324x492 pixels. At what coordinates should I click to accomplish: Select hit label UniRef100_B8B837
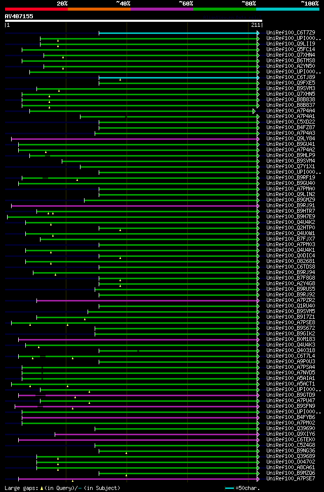pos(291,105)
